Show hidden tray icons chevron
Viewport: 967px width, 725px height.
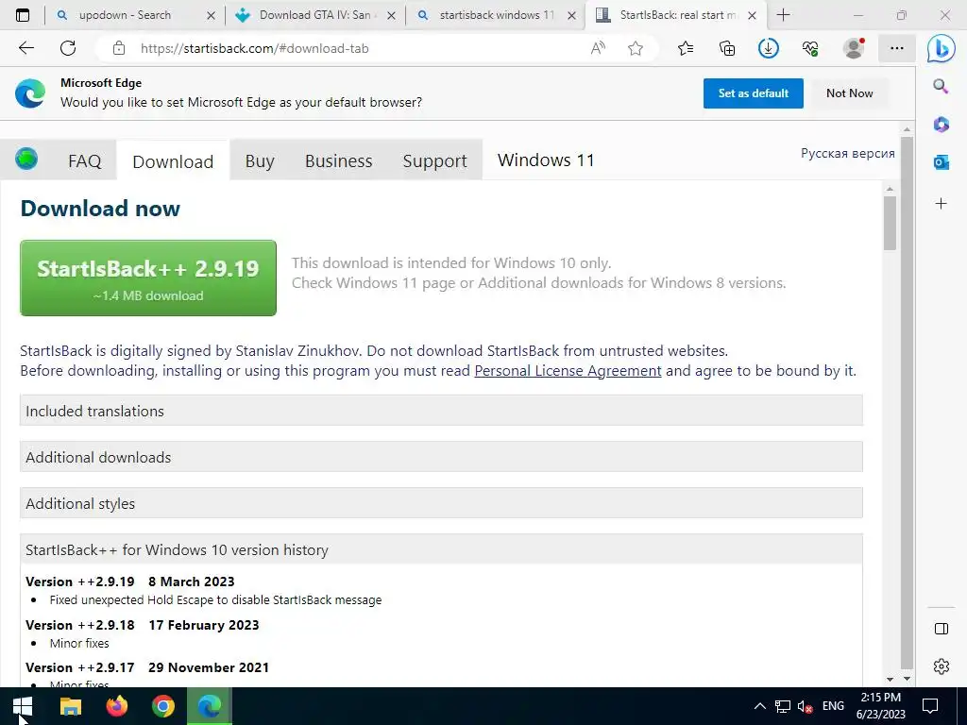point(760,706)
